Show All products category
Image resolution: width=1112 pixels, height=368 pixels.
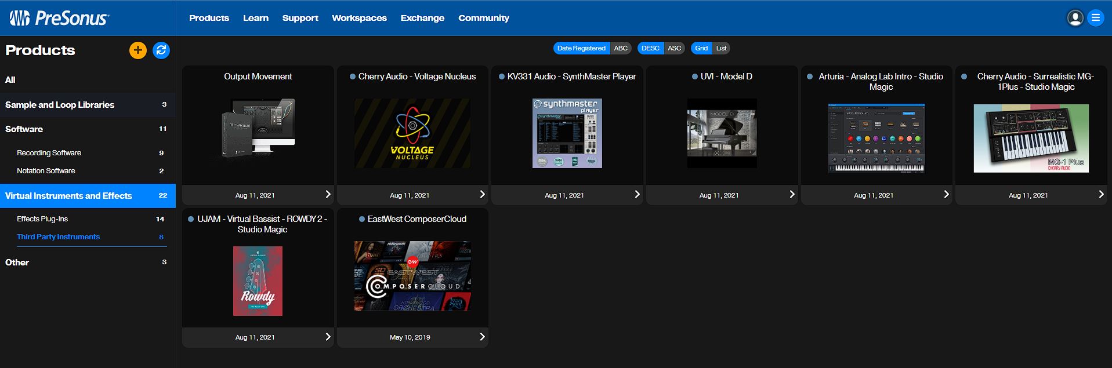[88, 80]
